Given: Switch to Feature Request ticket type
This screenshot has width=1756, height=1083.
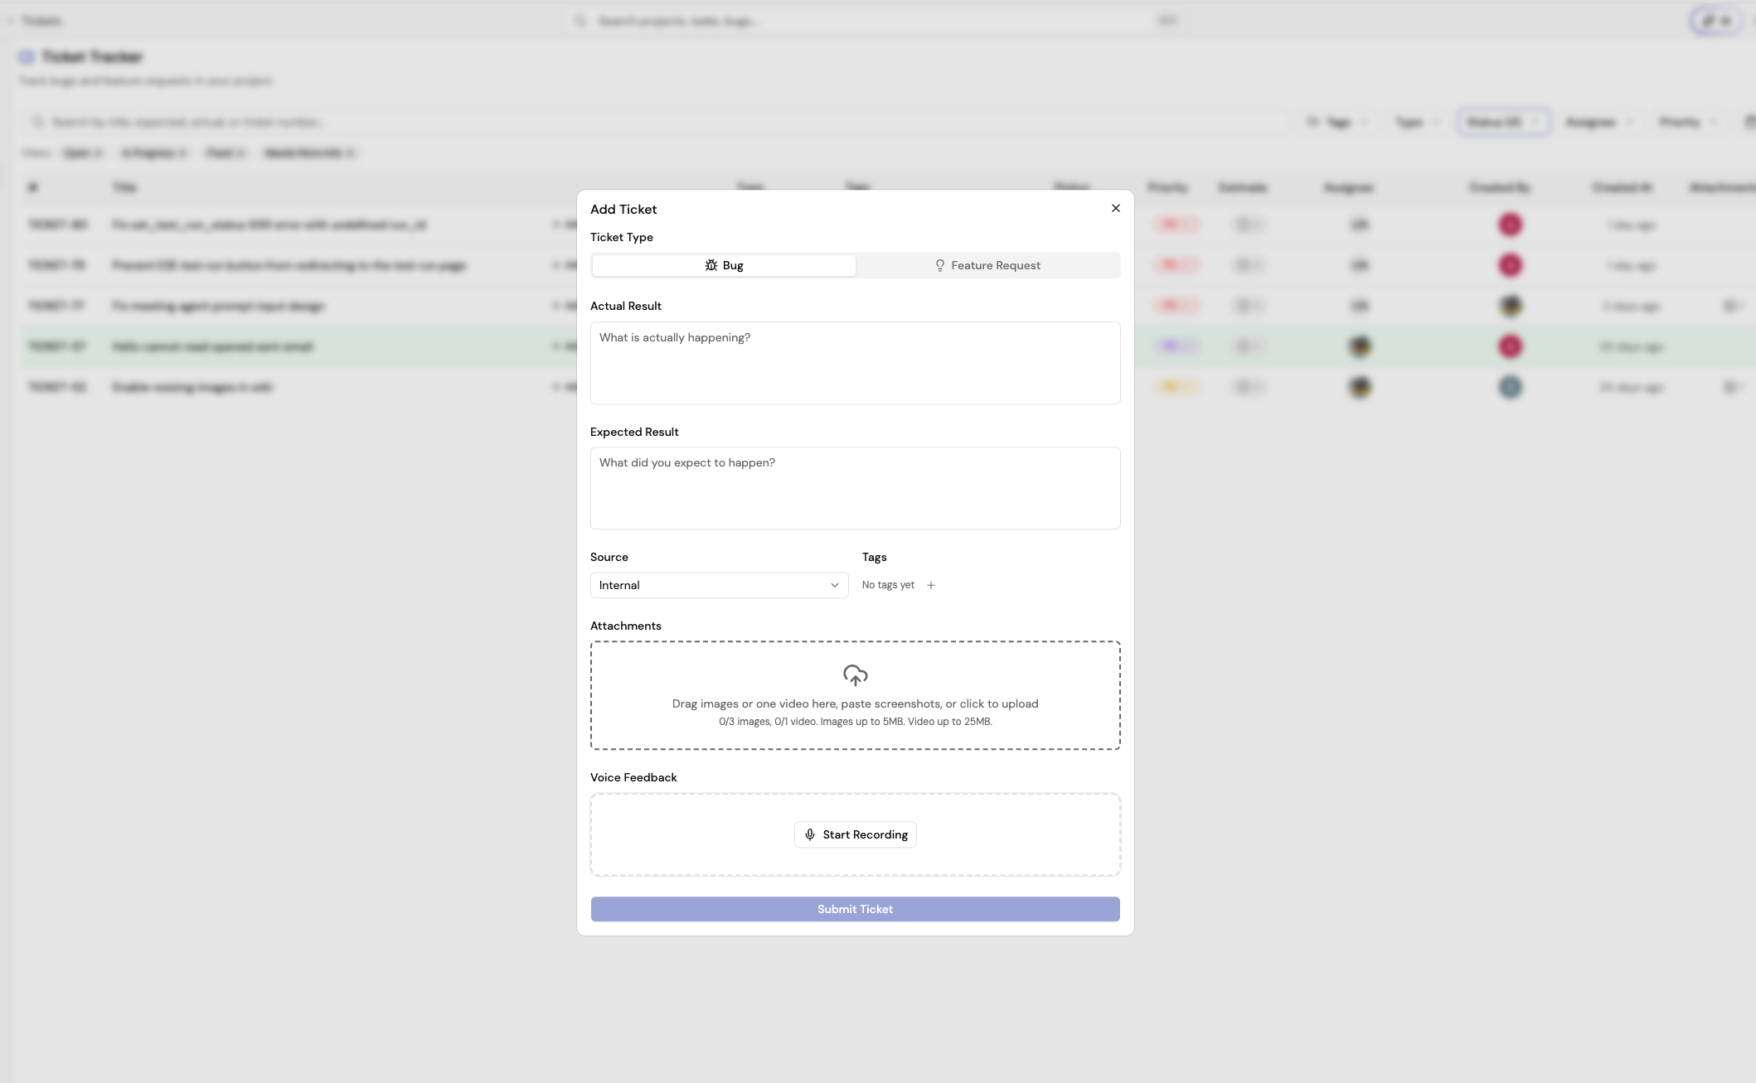Looking at the screenshot, I should pos(987,265).
